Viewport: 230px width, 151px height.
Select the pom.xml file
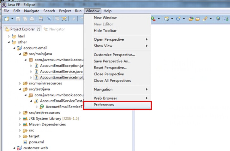36,142
